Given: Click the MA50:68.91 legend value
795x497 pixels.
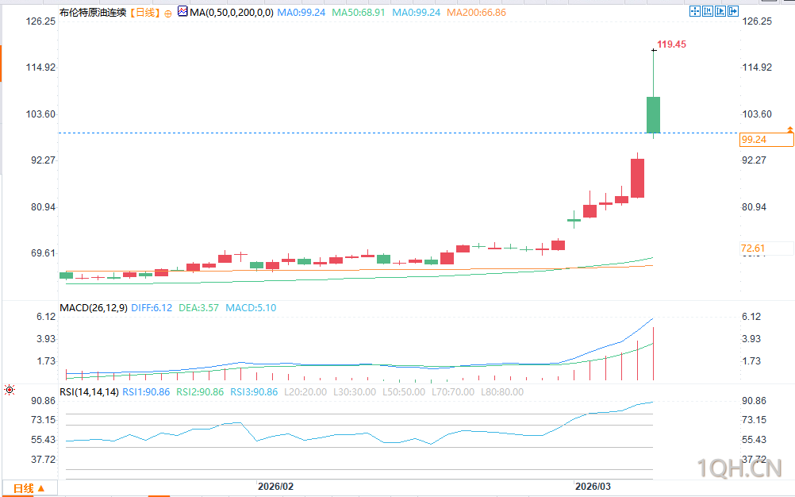Looking at the screenshot, I should (x=359, y=12).
